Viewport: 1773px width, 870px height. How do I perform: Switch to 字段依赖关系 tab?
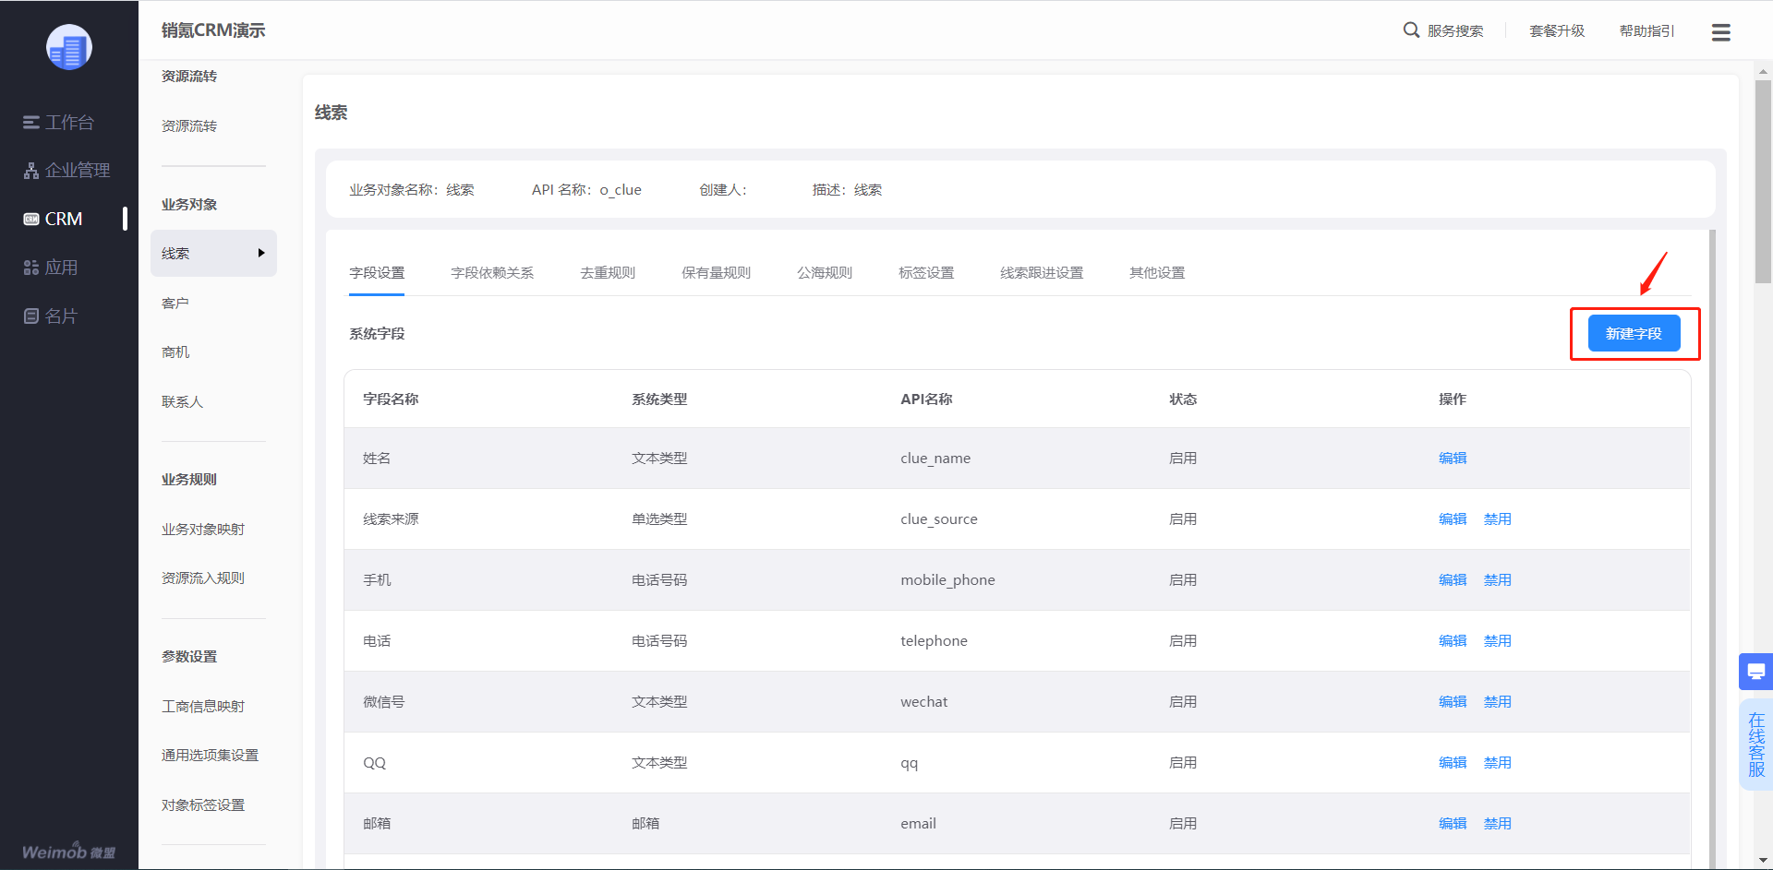click(x=492, y=273)
